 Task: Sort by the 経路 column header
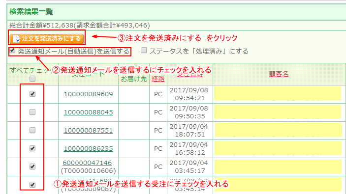coord(158,79)
